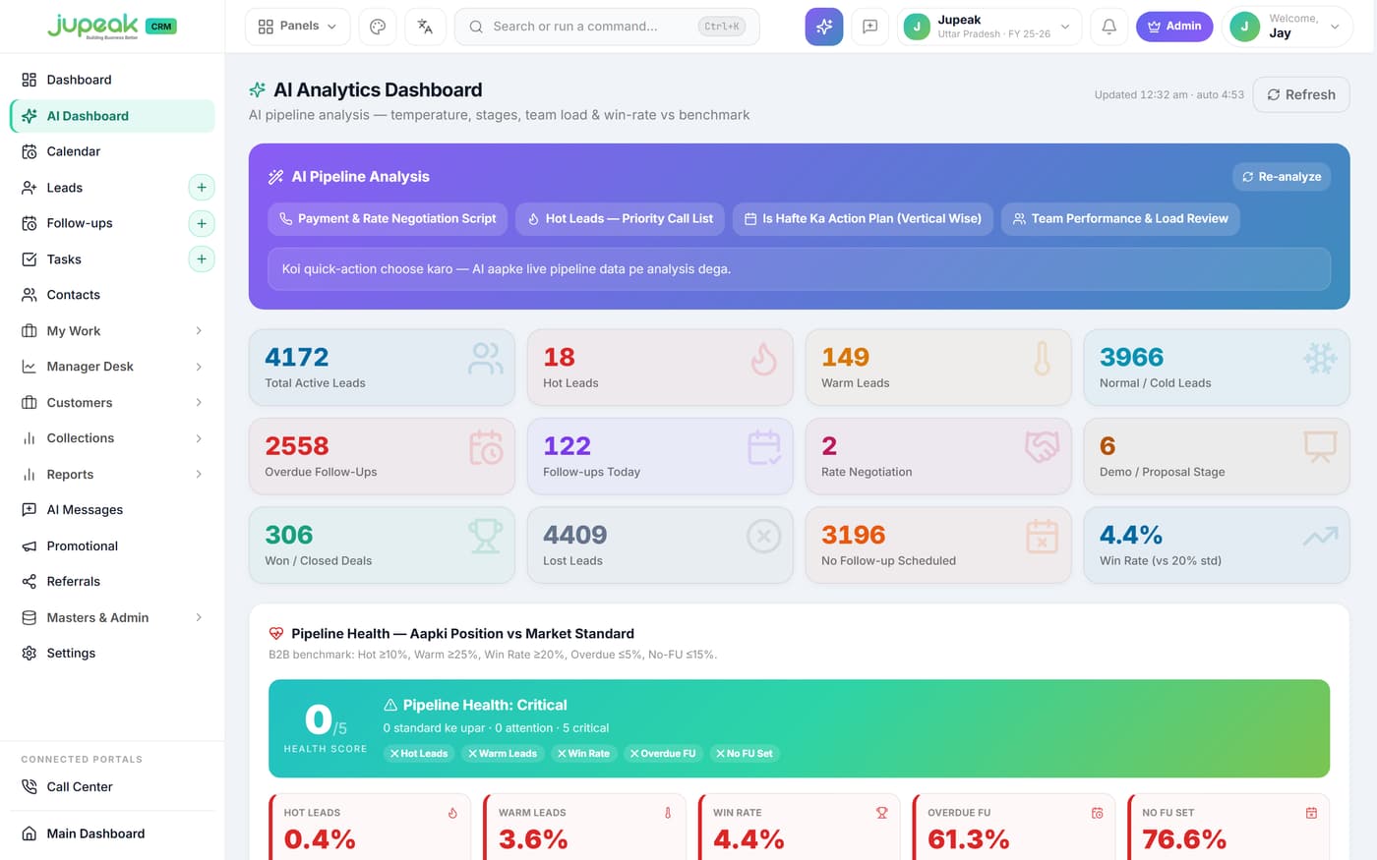The height and width of the screenshot is (860, 1377).
Task: Open the theme palette icon
Action: click(x=378, y=27)
